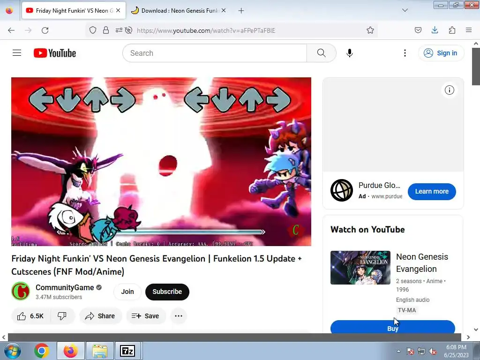Click the Purdue Global ad logo
The image size is (480, 360).
(x=342, y=190)
